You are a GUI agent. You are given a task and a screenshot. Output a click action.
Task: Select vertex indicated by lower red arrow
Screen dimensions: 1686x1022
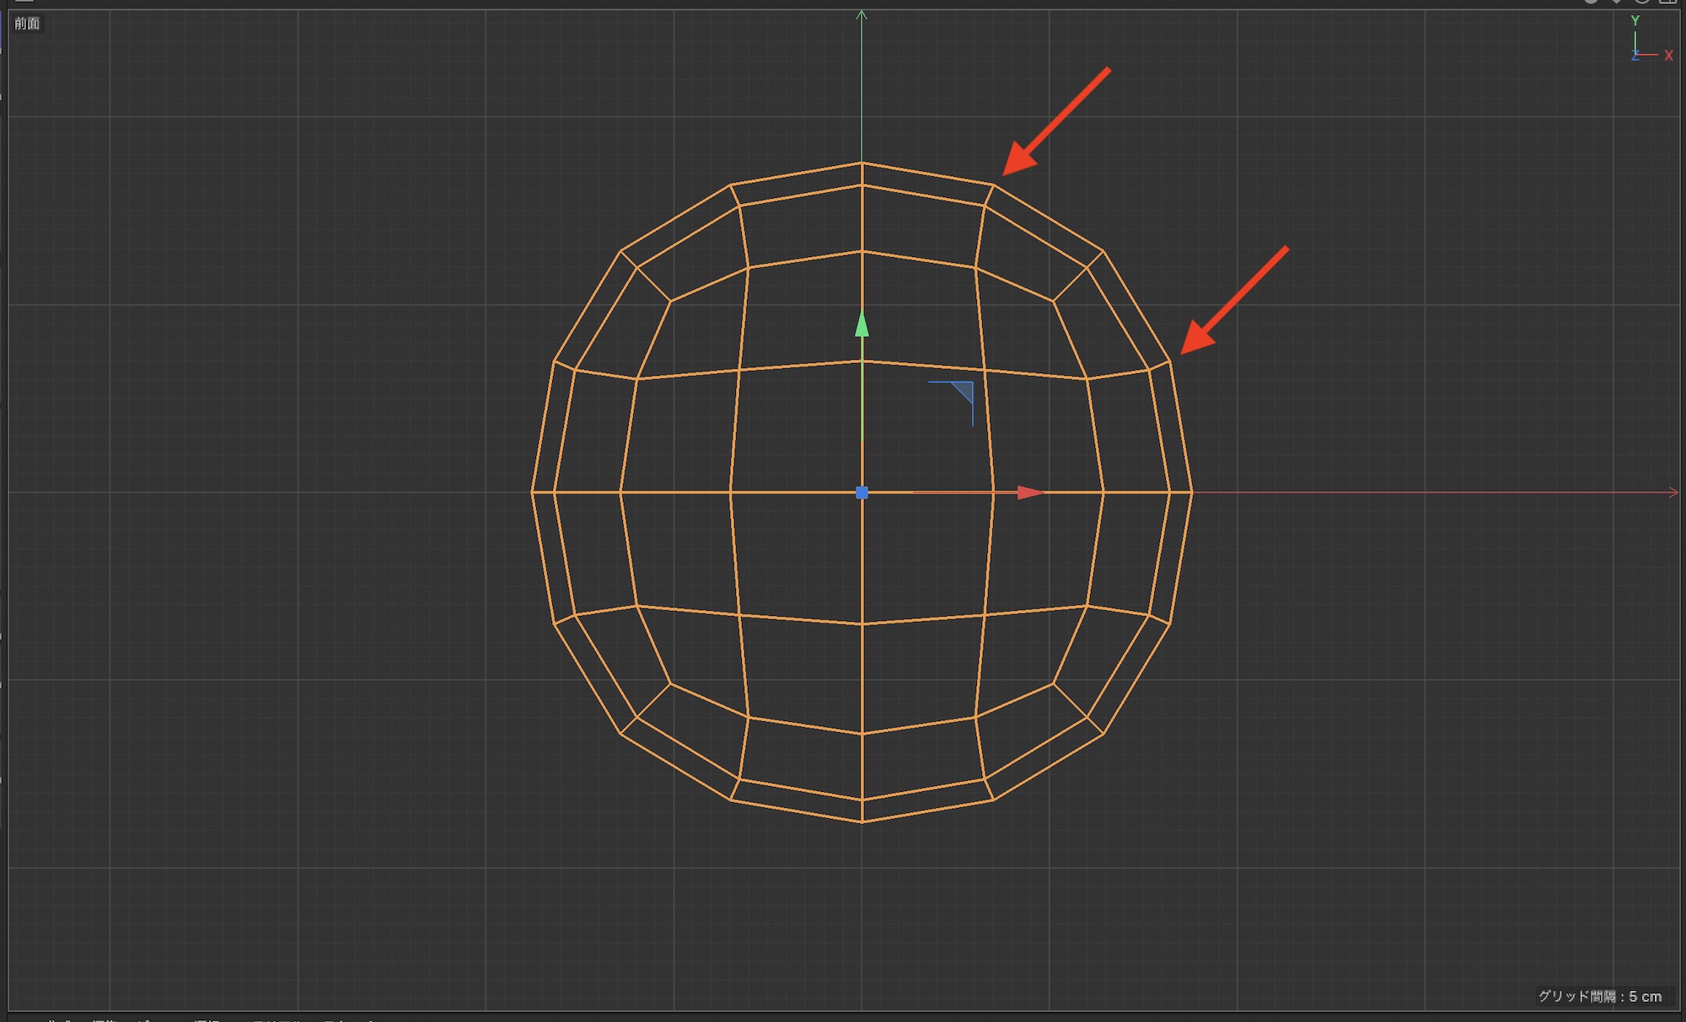pos(1170,362)
